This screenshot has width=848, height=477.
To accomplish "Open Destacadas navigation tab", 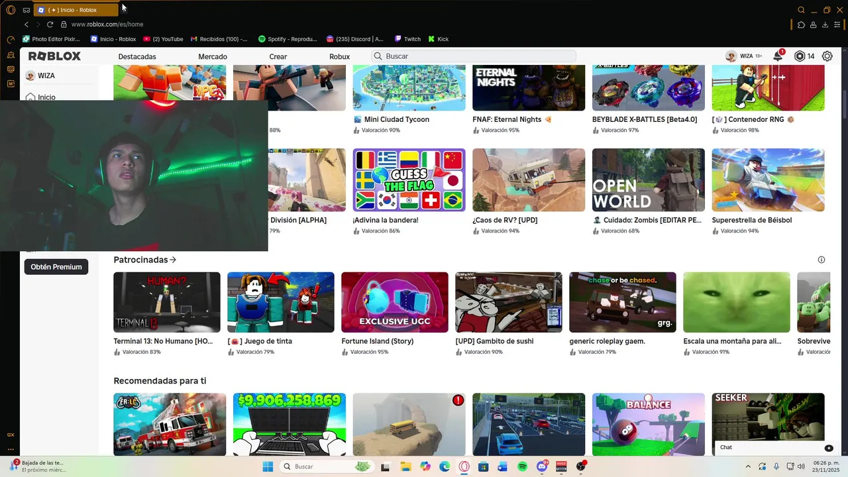I will pyautogui.click(x=137, y=56).
